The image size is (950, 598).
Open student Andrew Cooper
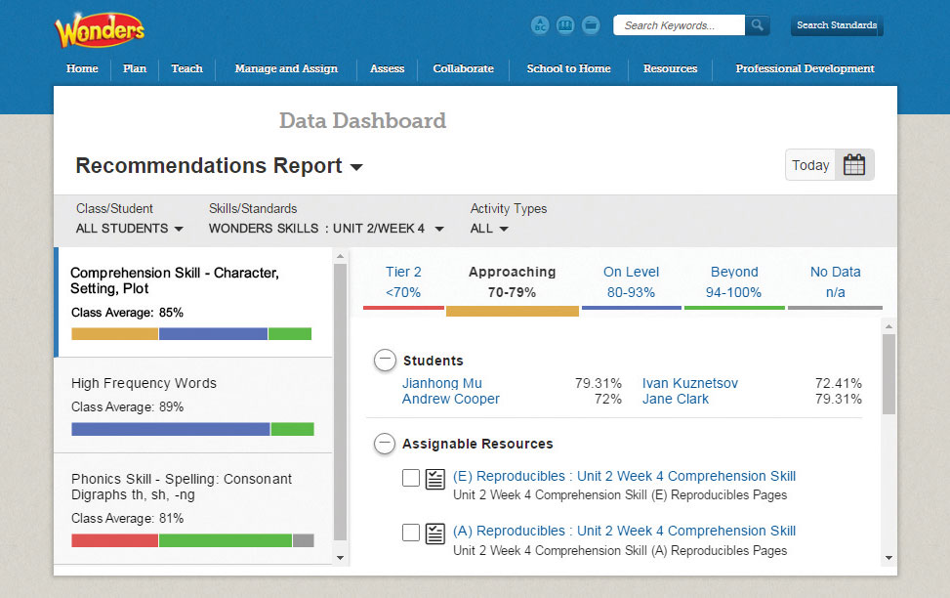point(451,399)
